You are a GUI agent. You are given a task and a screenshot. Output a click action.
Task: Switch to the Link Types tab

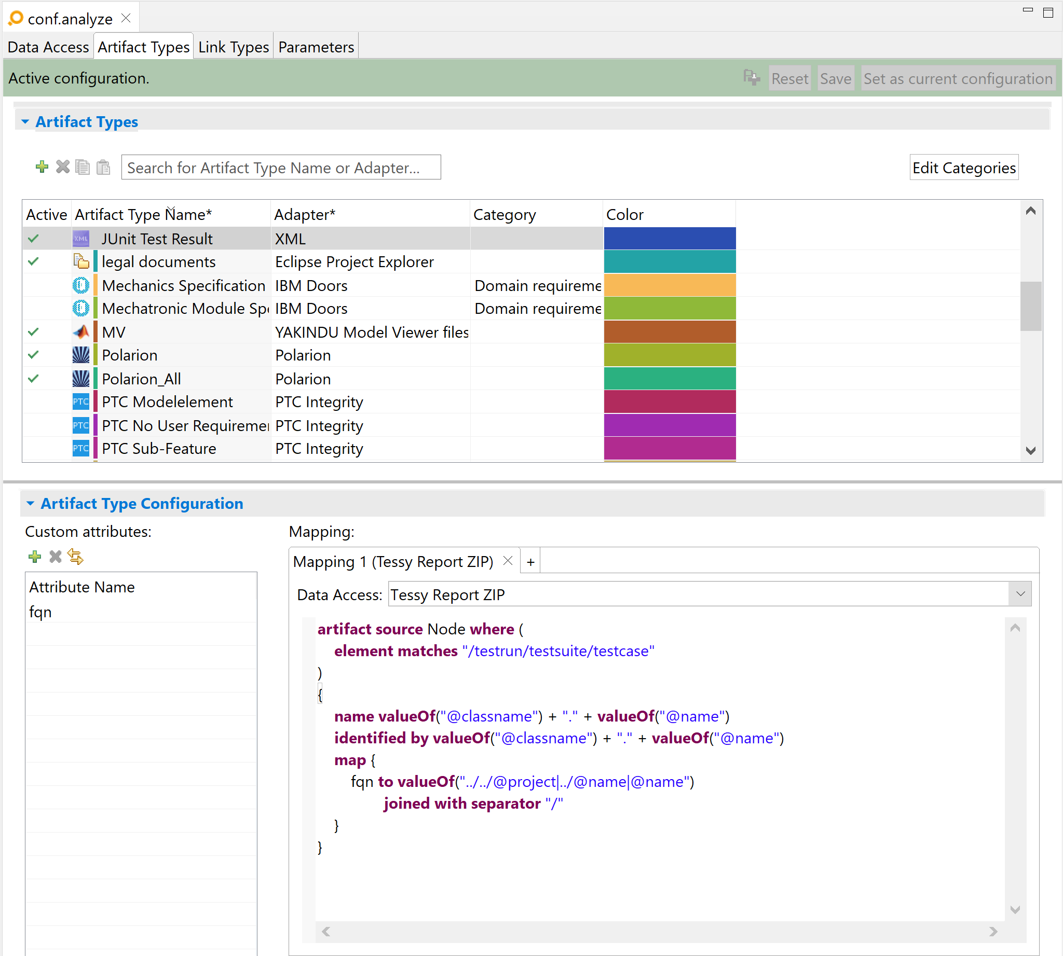234,47
